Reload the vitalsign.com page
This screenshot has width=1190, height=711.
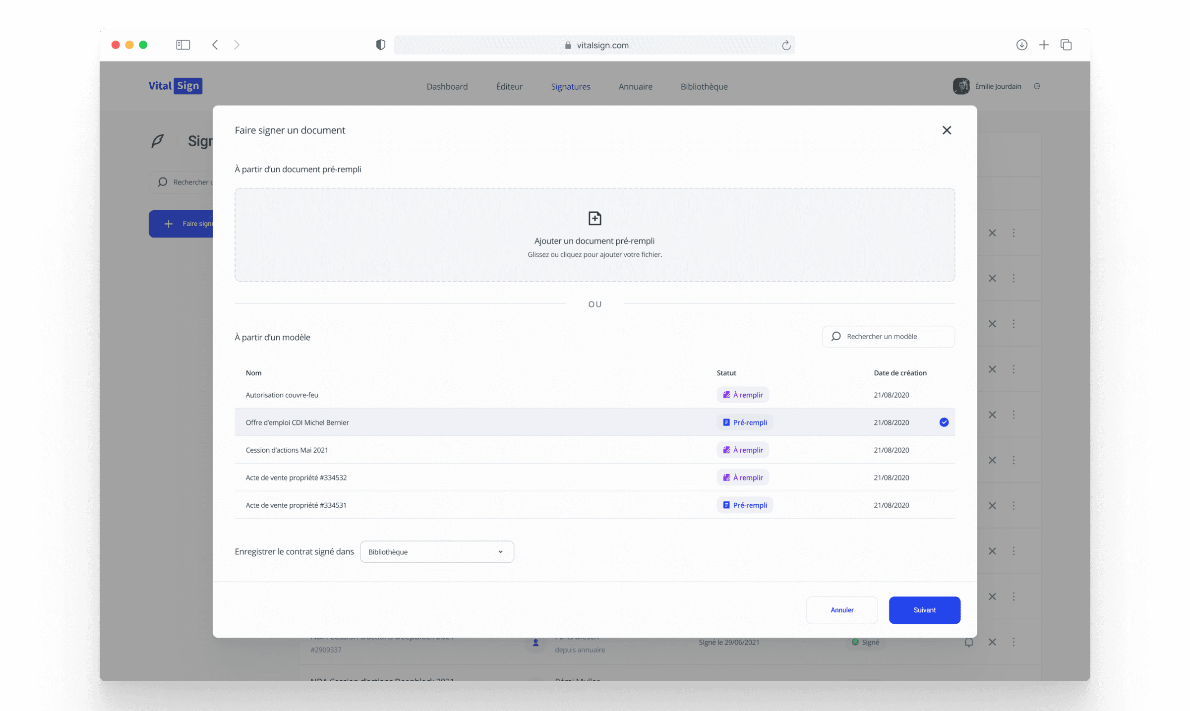pyautogui.click(x=786, y=45)
